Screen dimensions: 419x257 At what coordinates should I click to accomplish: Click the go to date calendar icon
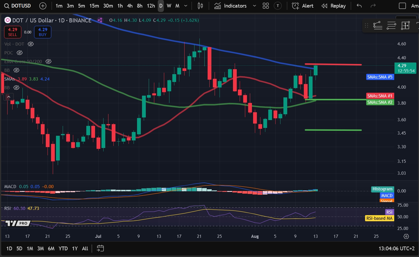click(x=100, y=248)
